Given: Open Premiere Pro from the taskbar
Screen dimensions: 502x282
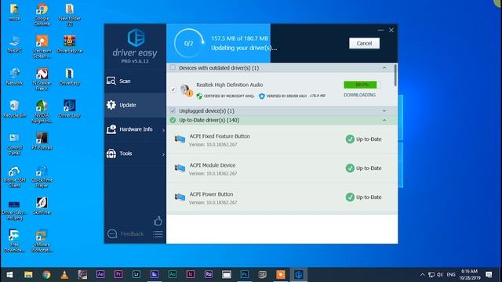Looking at the screenshot, I should (x=118, y=275).
